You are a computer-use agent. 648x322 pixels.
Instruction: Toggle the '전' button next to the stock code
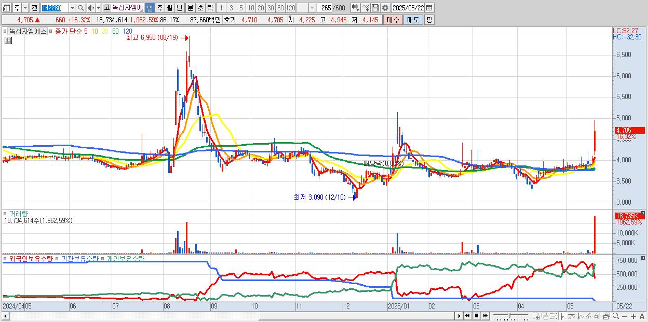tap(34, 8)
